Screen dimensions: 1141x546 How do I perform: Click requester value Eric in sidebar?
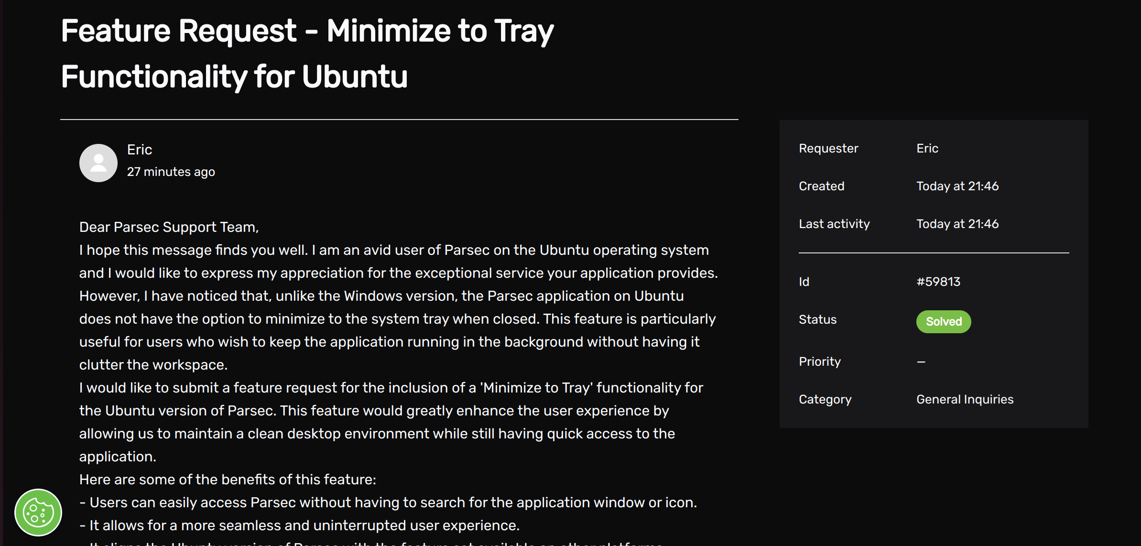(x=927, y=148)
